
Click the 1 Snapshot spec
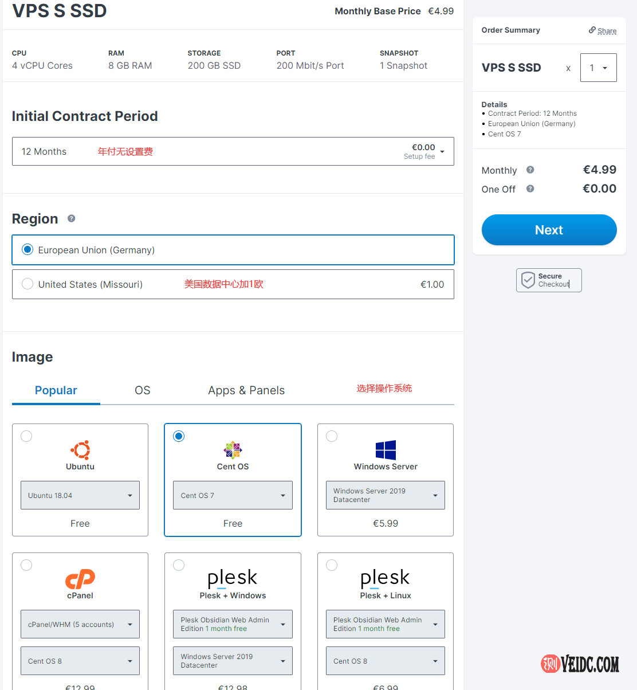click(403, 65)
